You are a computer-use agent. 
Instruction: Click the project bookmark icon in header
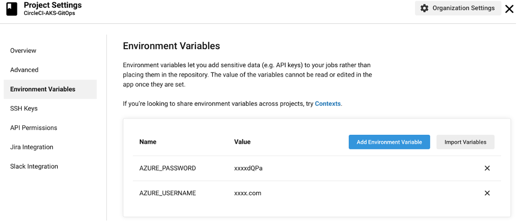[11, 9]
